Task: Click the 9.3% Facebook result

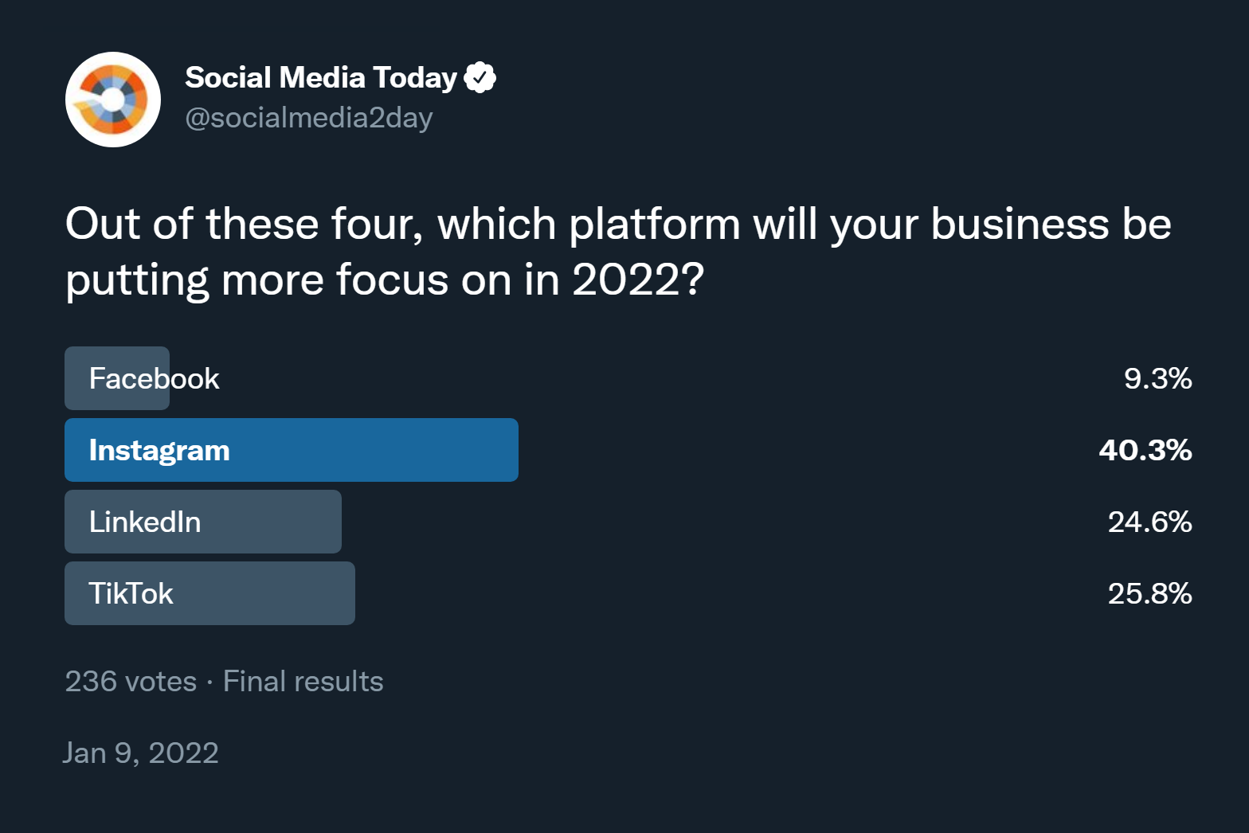Action: click(x=1157, y=378)
